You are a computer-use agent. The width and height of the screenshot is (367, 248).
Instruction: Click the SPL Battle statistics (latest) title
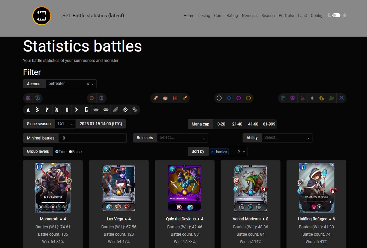click(93, 16)
